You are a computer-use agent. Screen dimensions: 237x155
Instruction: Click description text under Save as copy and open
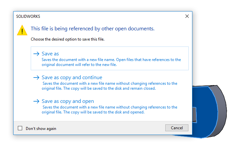coord(109,110)
